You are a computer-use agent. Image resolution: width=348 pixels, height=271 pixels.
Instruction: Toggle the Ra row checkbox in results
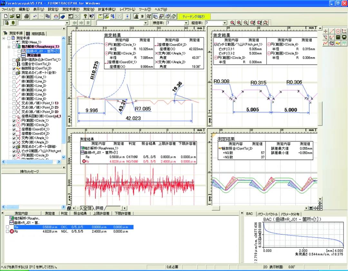pos(7,227)
